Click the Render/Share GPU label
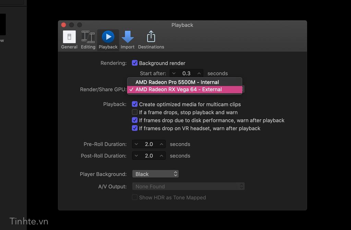Image resolution: width=351 pixels, height=230 pixels. 103,89
